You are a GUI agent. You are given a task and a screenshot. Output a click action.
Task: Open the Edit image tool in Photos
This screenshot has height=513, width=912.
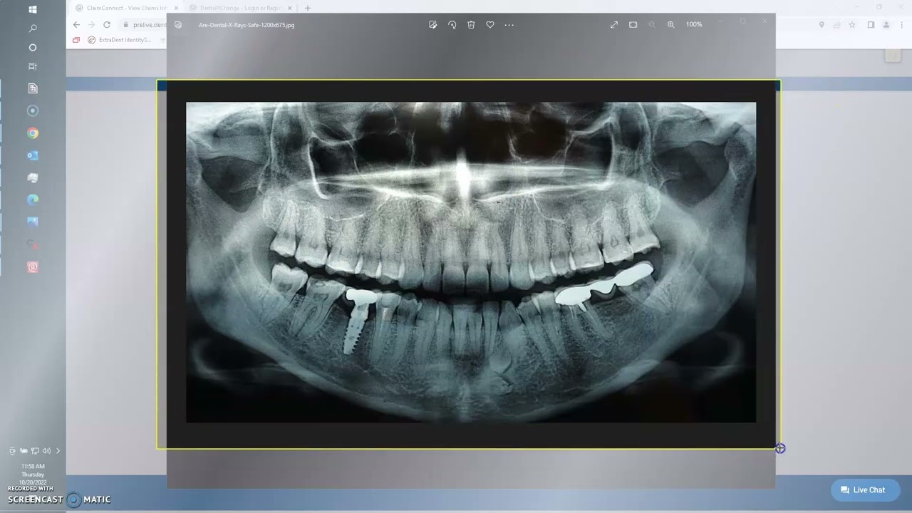pos(432,24)
